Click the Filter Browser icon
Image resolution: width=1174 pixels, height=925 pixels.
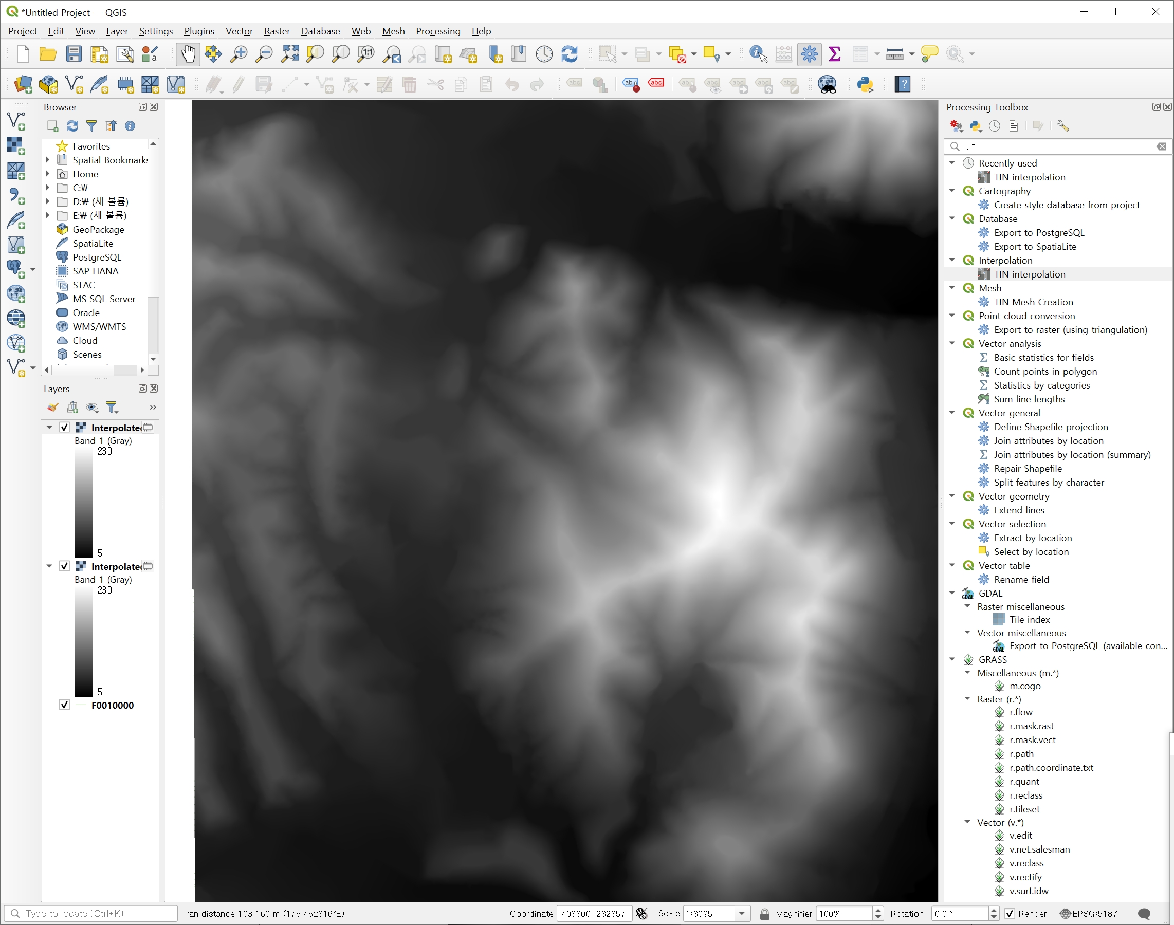91,126
